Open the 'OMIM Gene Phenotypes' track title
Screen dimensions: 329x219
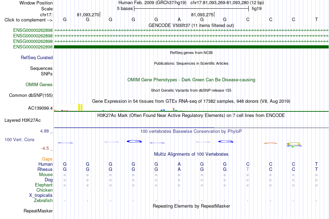[x=191, y=80]
